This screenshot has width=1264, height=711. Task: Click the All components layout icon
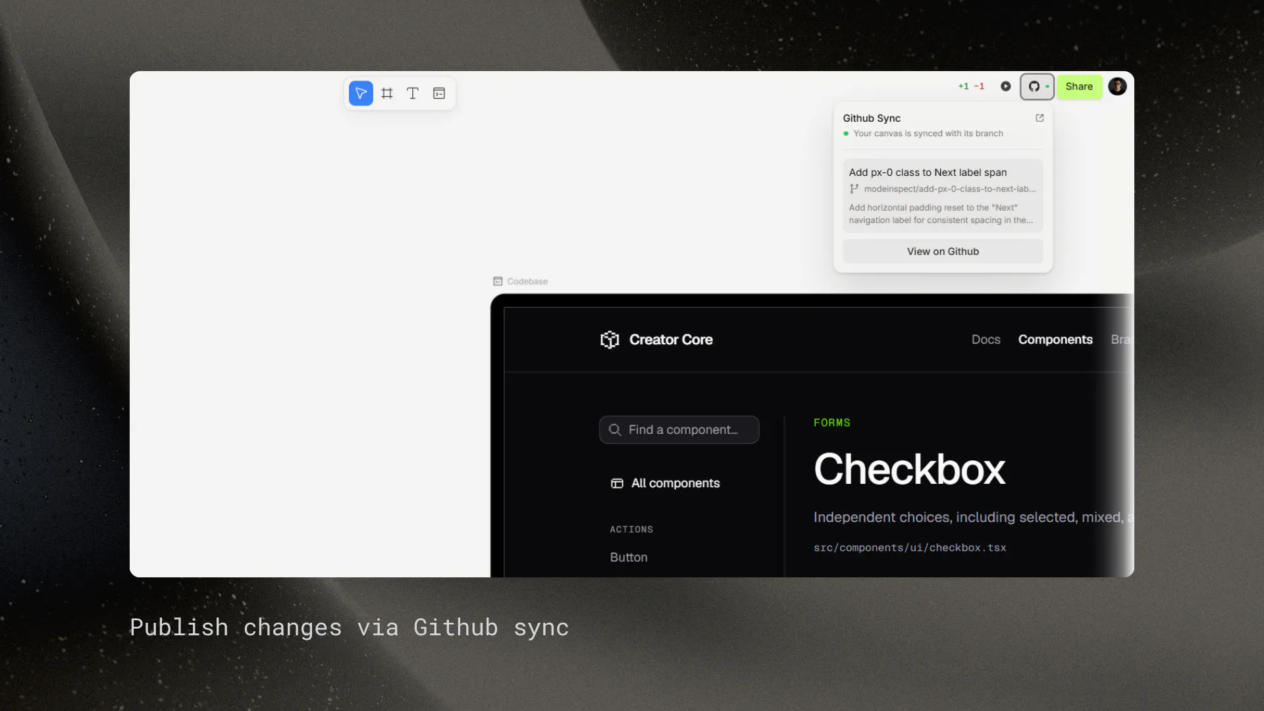coord(617,483)
